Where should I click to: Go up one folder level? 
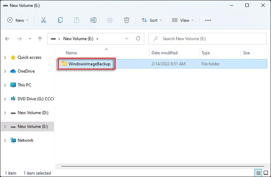40,39
